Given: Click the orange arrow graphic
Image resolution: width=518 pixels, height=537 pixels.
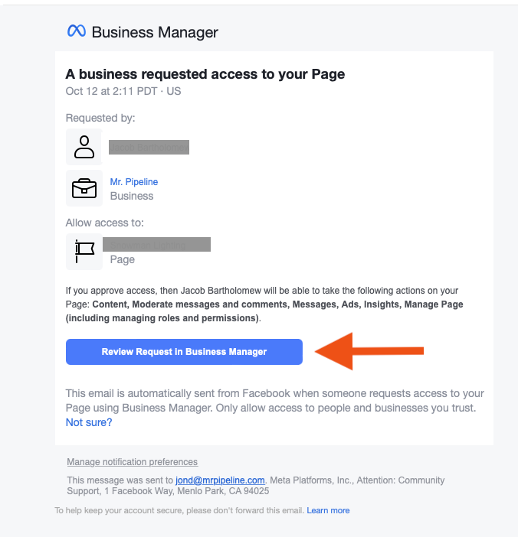Looking at the screenshot, I should coord(369,351).
